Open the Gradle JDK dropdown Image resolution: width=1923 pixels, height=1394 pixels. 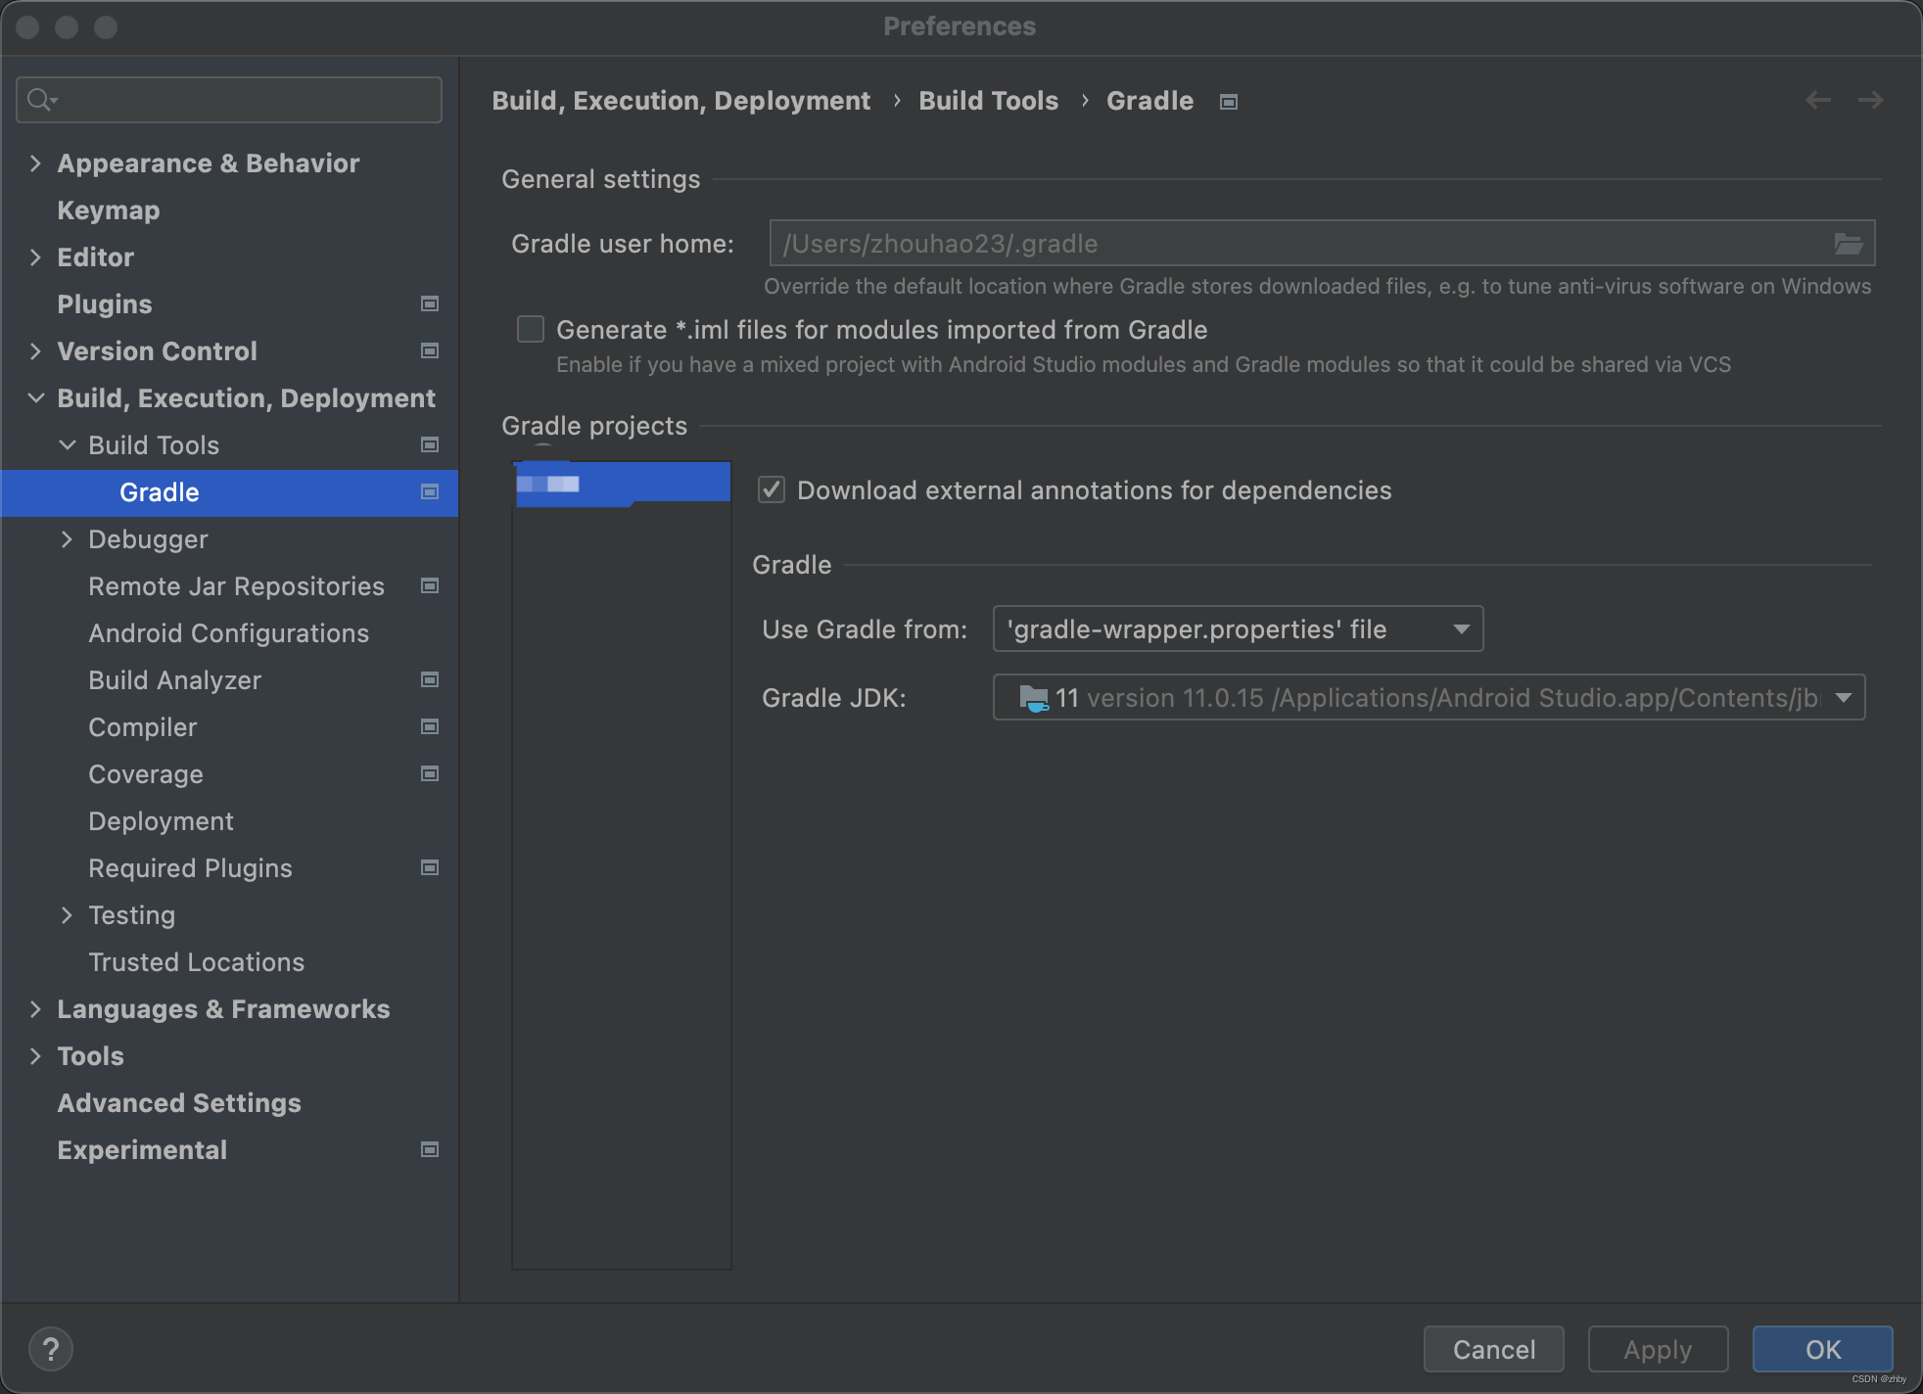[1429, 698]
